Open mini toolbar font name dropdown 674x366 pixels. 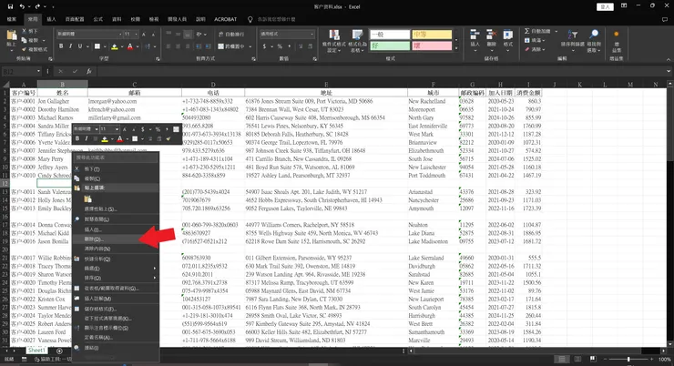point(87,129)
